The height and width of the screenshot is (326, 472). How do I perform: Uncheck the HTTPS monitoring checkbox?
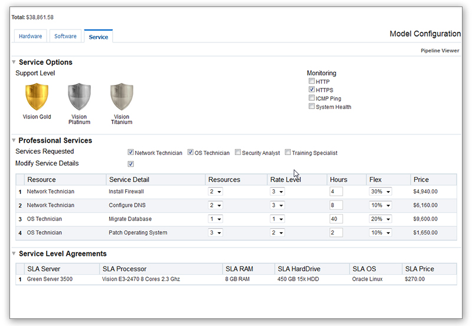312,90
